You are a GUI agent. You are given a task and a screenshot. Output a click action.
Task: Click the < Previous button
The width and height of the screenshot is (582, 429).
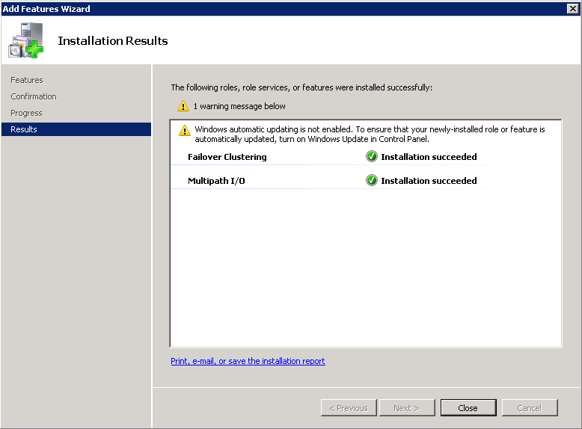[349, 408]
